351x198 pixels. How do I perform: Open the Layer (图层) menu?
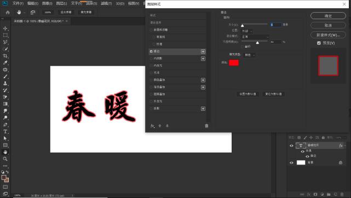(x=61, y=4)
